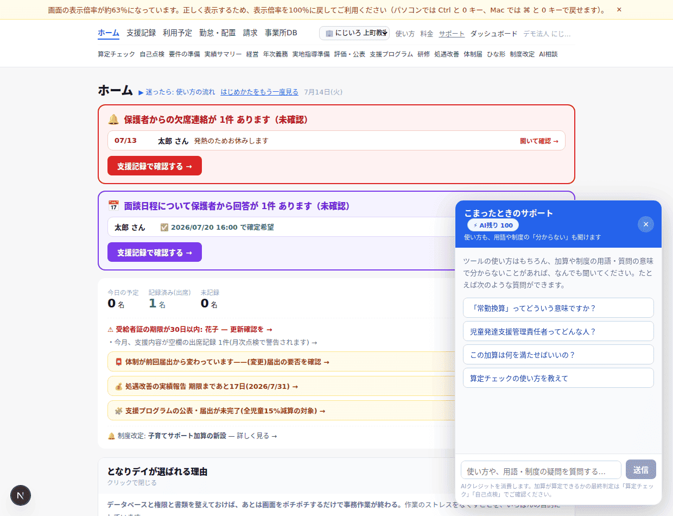Open the Next.js dev tools round icon
673x516 pixels.
coord(21,495)
